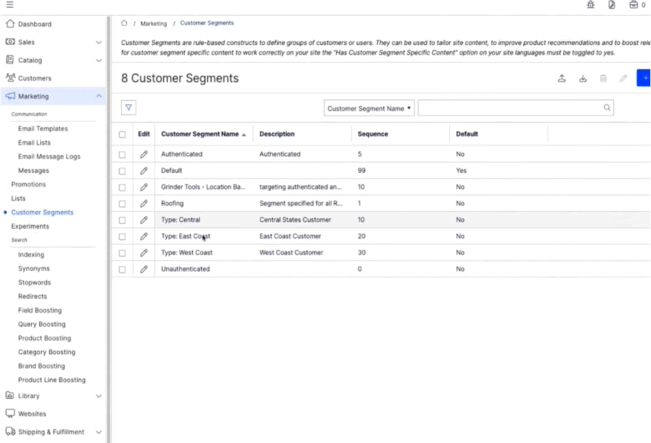Click the import download icon
Screen dimensions: 651x443
(x=583, y=79)
